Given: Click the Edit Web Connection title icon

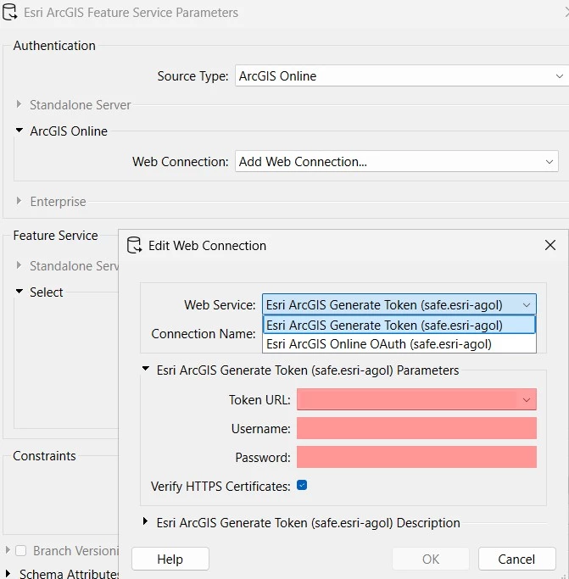Looking at the screenshot, I should [x=134, y=245].
